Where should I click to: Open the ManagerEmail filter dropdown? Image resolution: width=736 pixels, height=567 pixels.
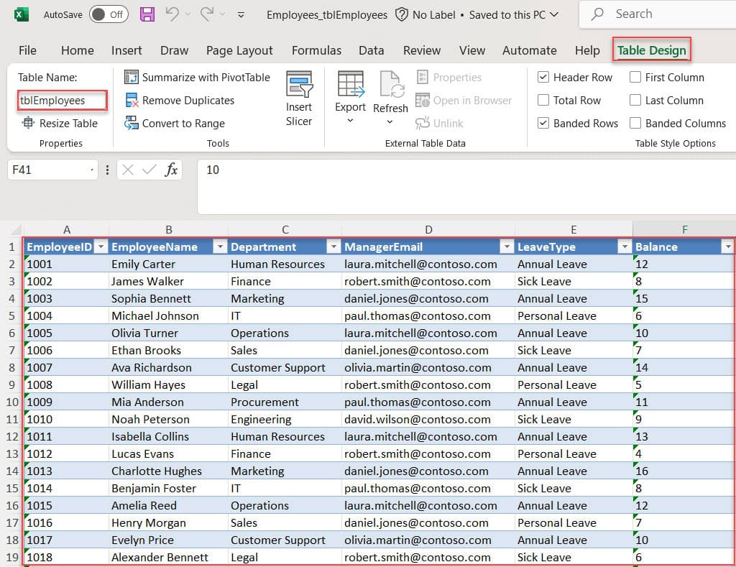[x=507, y=246]
